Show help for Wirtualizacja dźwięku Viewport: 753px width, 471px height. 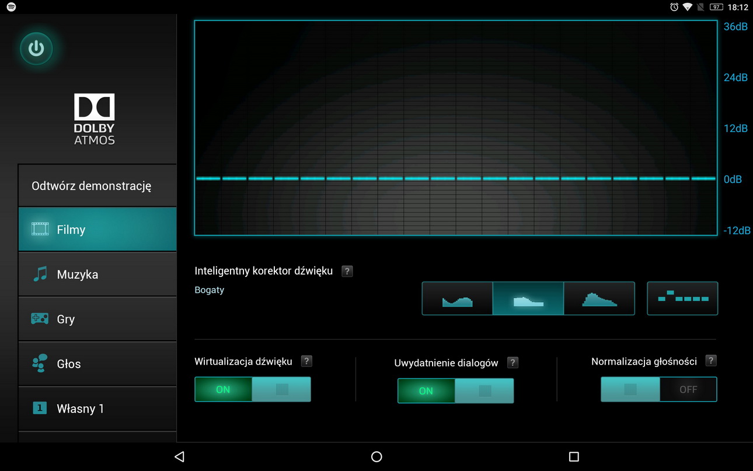[x=306, y=361]
